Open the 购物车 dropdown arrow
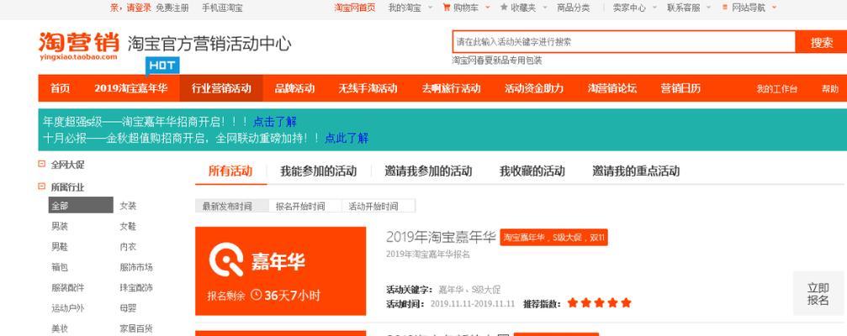Screen dimensions: 847x336 (487, 8)
